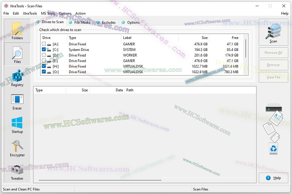This screenshot has width=292, height=194.
Task: Click Scan and Clean PC Files status text
Action: (x=21, y=189)
